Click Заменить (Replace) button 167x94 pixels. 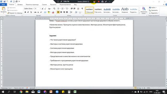153,10
